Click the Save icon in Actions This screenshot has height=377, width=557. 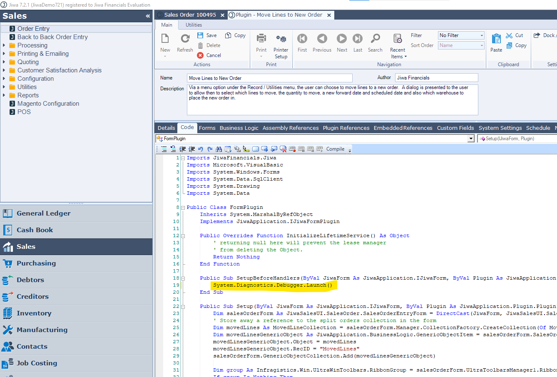(x=200, y=35)
